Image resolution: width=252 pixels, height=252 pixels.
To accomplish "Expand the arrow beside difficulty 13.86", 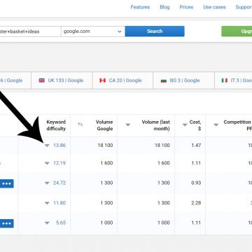I will 47,146.
